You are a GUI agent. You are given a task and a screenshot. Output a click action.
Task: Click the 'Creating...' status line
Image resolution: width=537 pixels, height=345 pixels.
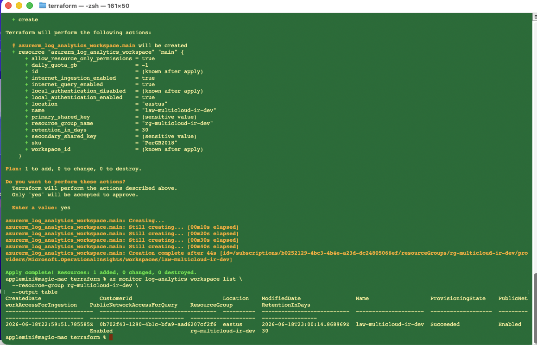[x=85, y=221]
